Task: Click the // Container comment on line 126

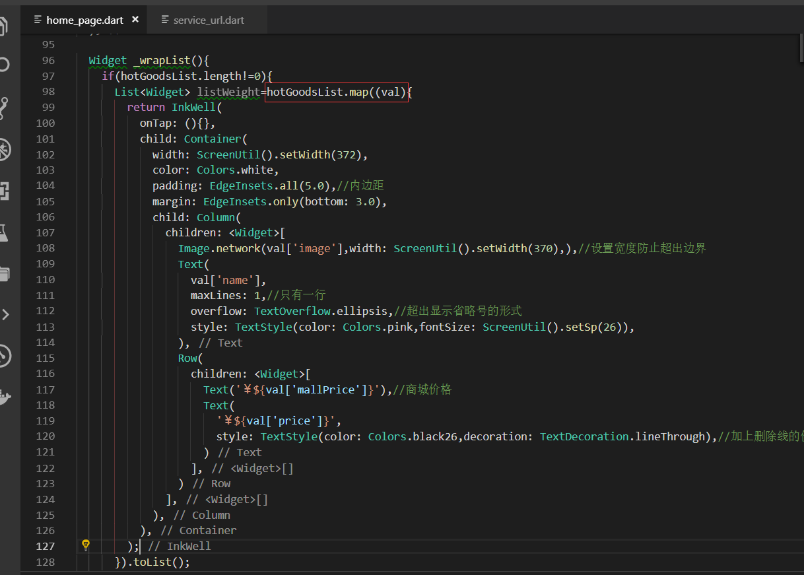Action: click(x=199, y=530)
